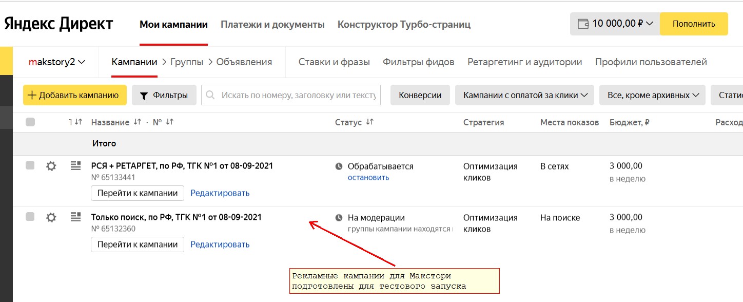Click the campaign type icon for Только поиск

pos(76,217)
